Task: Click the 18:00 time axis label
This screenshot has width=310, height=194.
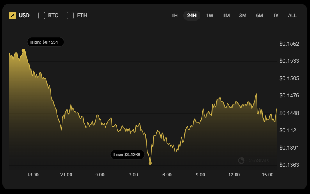Action: coord(33,175)
